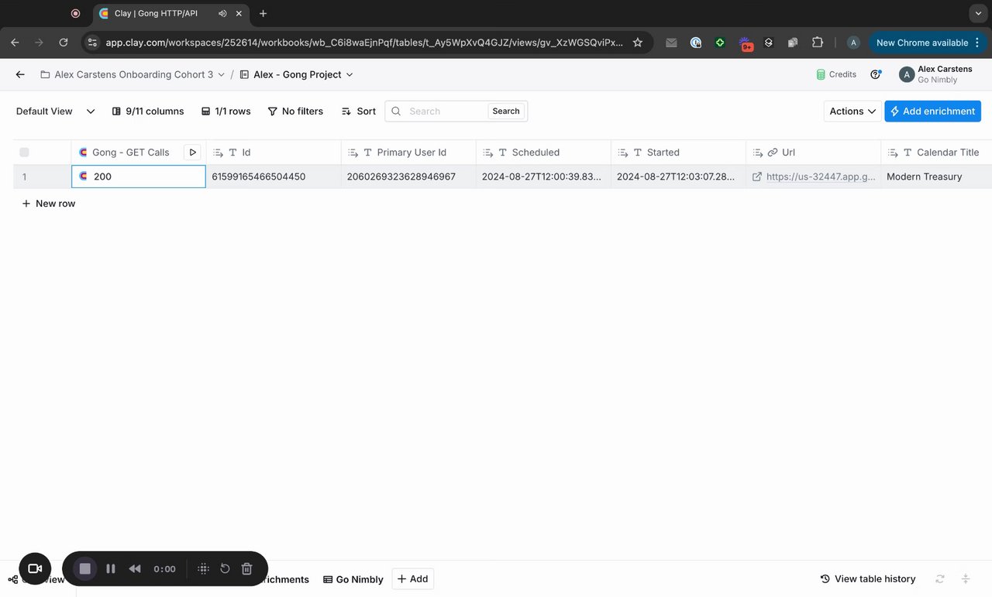
Task: Open Alex Carstens account avatar
Action: tap(906, 74)
